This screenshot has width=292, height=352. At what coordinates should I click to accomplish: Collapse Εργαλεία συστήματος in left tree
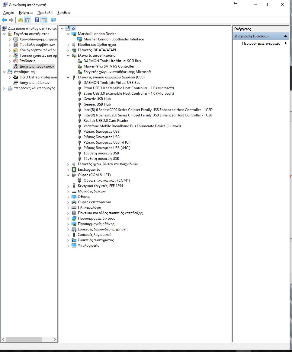pyautogui.click(x=4, y=34)
